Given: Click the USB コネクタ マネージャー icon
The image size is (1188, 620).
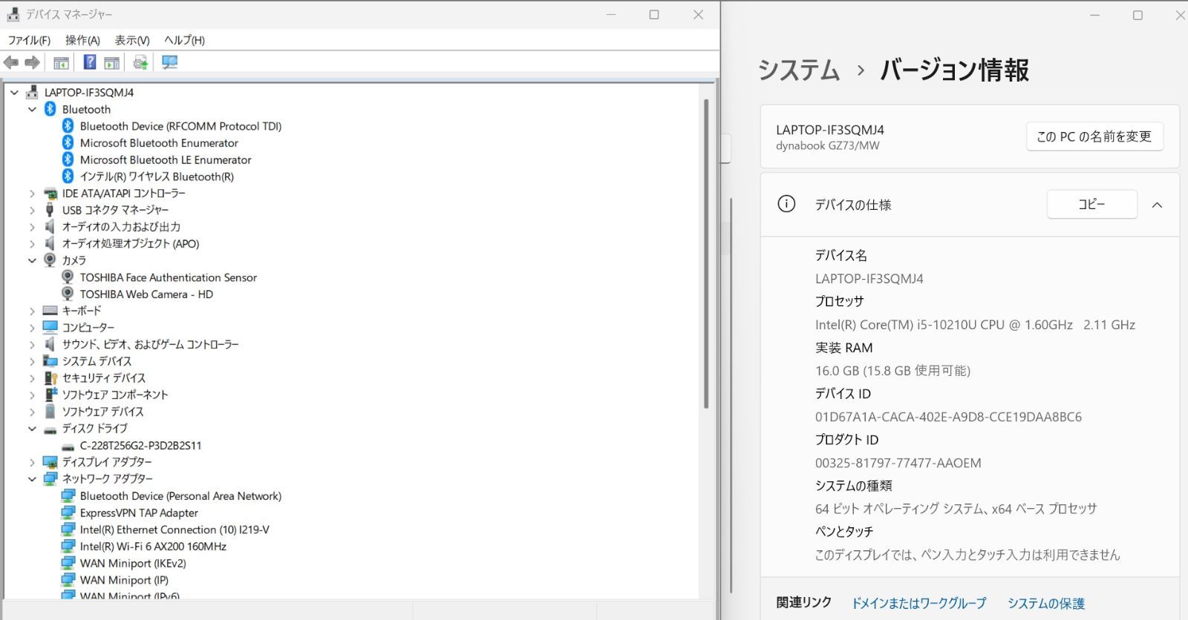Looking at the screenshot, I should 50,210.
